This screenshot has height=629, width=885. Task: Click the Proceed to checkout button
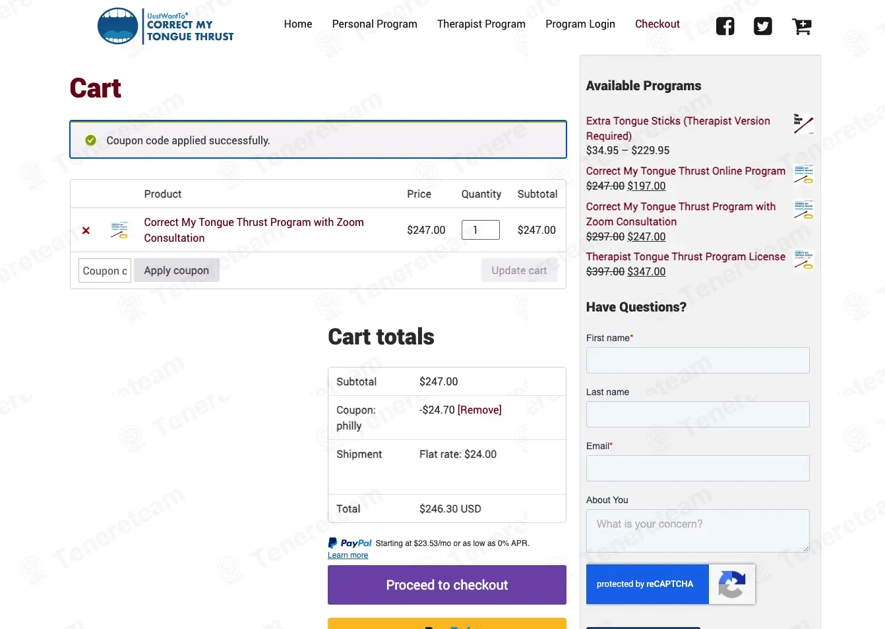[447, 585]
